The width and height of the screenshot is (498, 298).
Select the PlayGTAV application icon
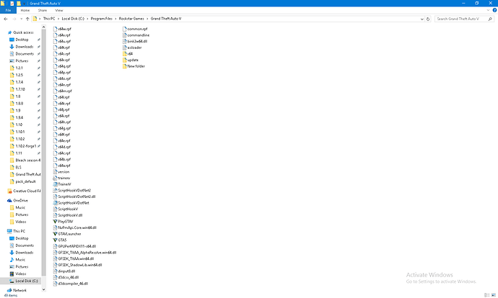tap(55, 222)
